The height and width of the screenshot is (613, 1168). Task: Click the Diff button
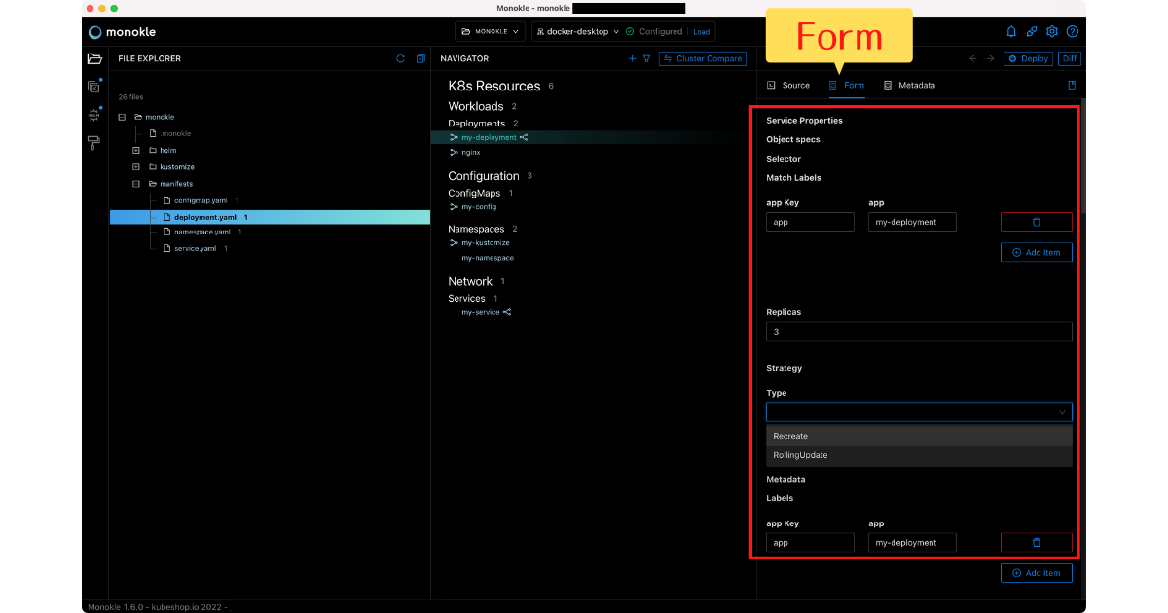pyautogui.click(x=1070, y=58)
